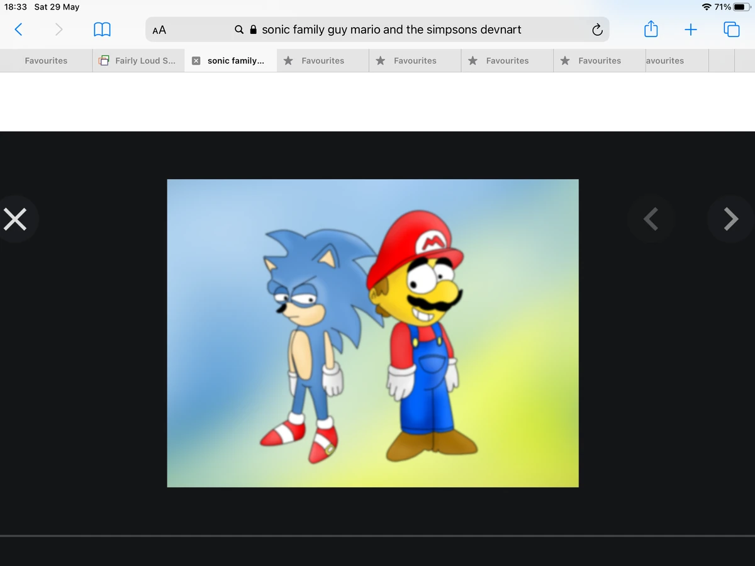755x566 pixels.
Task: Tap the magnifying glass search icon
Action: pyautogui.click(x=238, y=29)
